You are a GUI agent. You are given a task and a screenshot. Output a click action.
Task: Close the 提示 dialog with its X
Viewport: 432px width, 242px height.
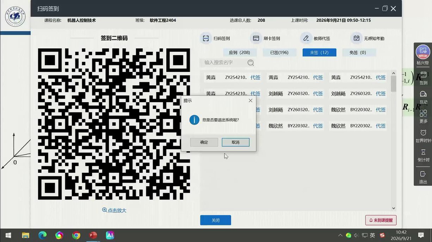click(x=251, y=100)
